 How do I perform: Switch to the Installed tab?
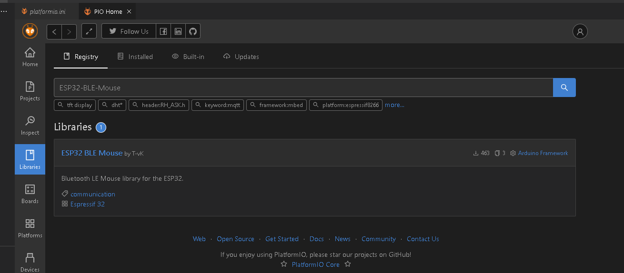135,57
